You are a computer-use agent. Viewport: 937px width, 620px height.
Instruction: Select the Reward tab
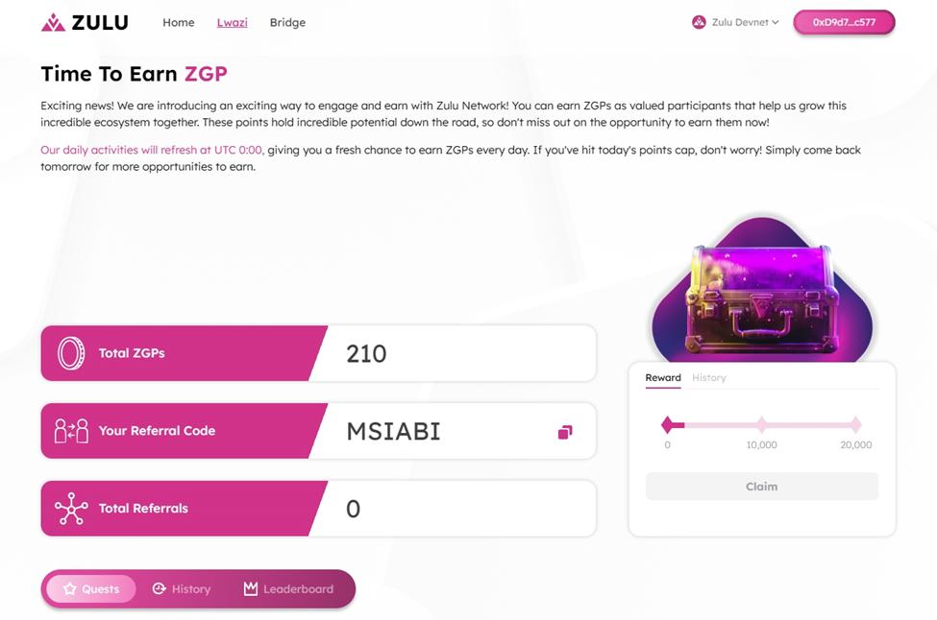[x=663, y=378]
